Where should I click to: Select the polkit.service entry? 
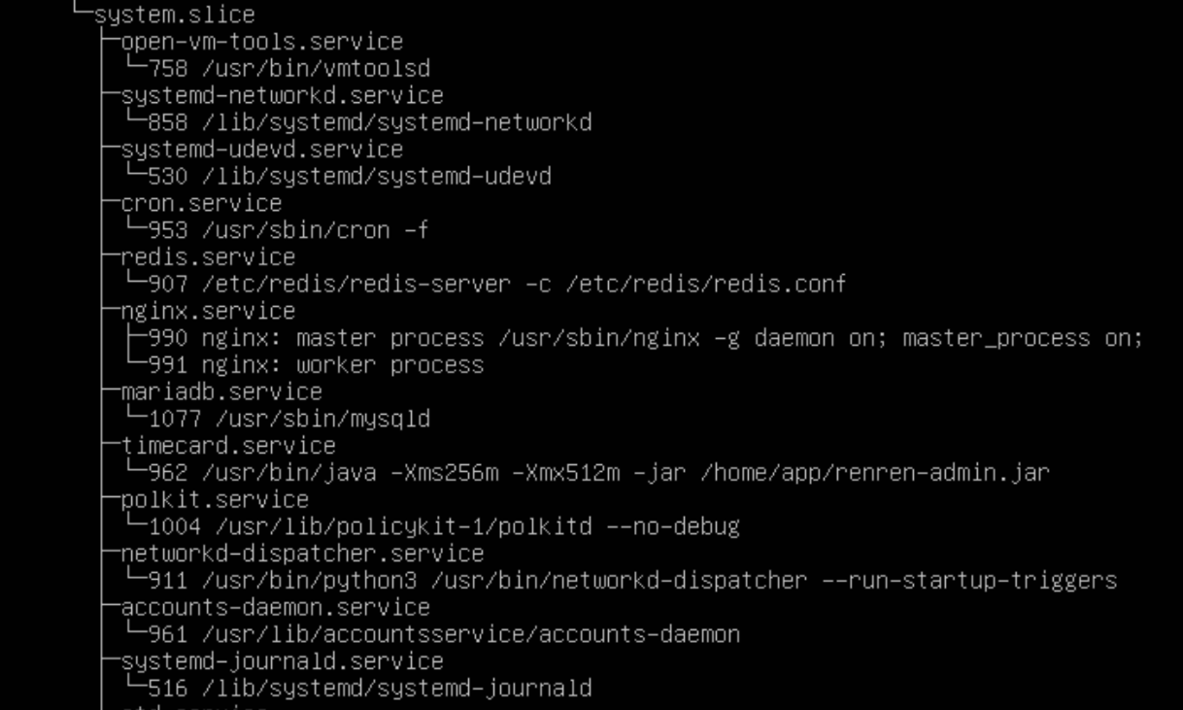pyautogui.click(x=215, y=500)
